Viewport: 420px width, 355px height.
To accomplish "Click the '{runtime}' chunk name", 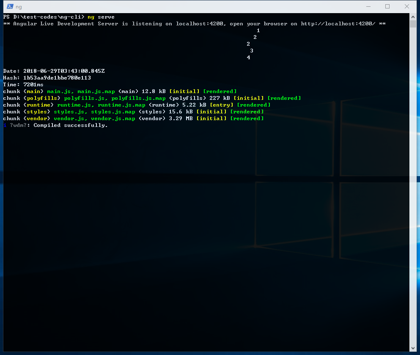I will [x=38, y=105].
